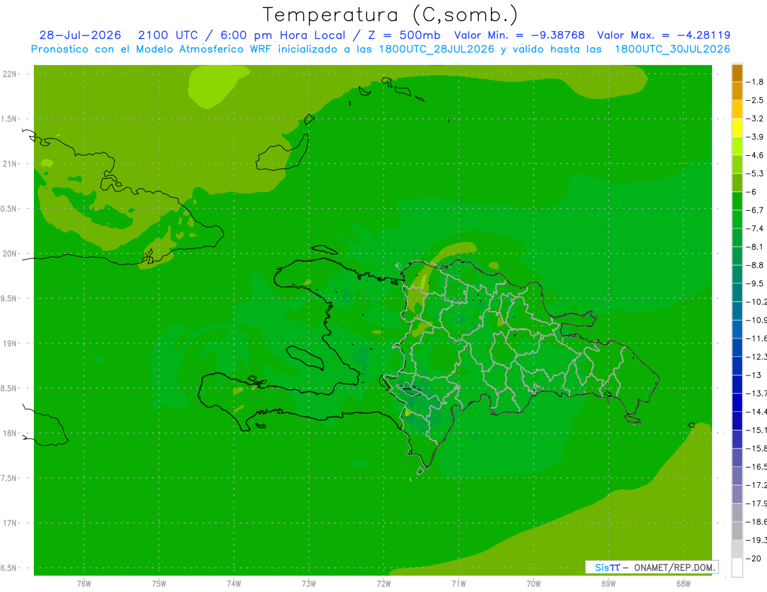Viewport: 767px width, 592px height.
Task: Click the '1800UTC_30JUL2026' valid-until time
Action: tap(672, 49)
